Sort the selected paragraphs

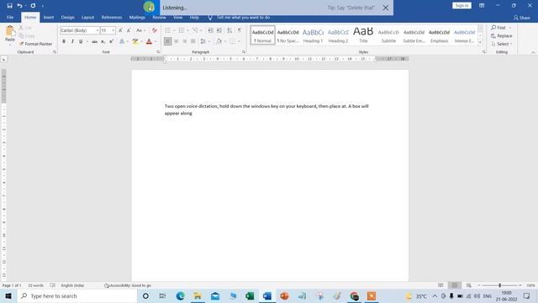click(229, 30)
